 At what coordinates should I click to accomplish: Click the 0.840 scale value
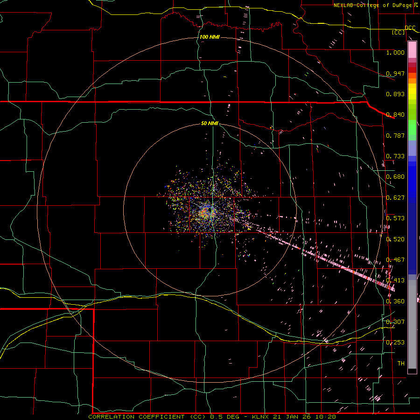395,115
